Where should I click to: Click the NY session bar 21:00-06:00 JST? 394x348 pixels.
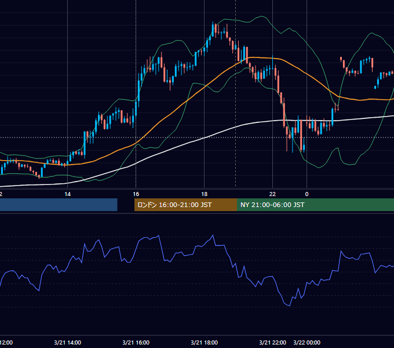[x=315, y=205]
